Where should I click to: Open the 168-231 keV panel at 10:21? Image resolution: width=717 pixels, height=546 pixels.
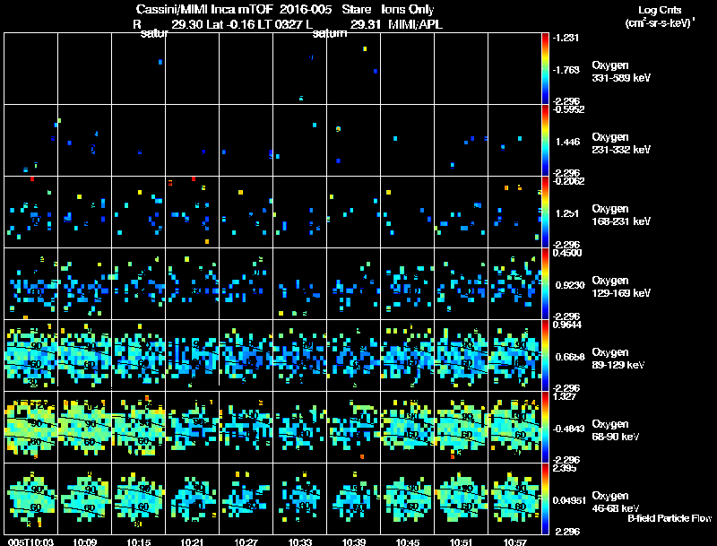192,212
